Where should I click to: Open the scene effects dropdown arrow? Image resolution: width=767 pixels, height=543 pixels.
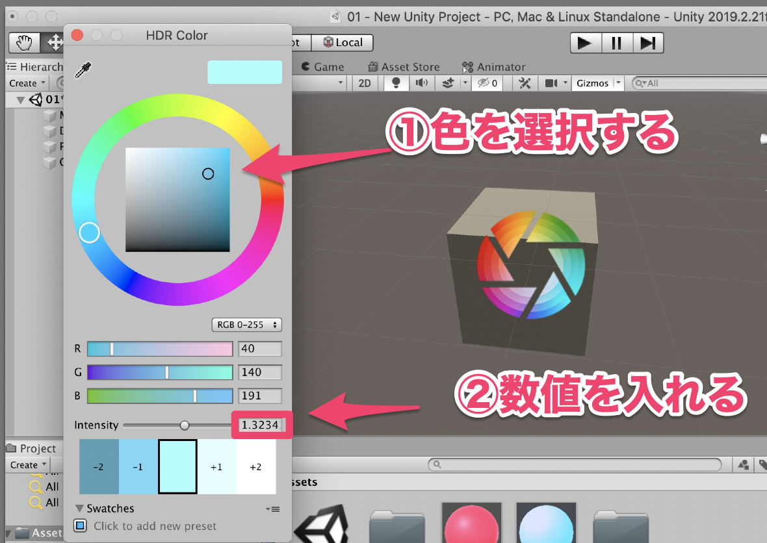point(465,83)
